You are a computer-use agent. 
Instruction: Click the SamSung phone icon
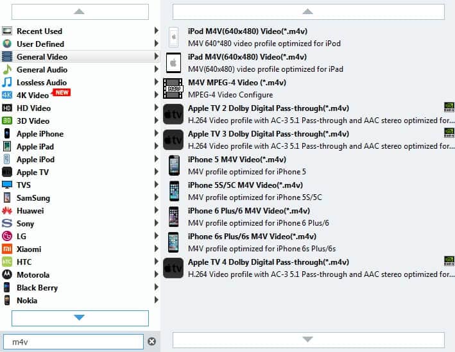[x=7, y=197]
